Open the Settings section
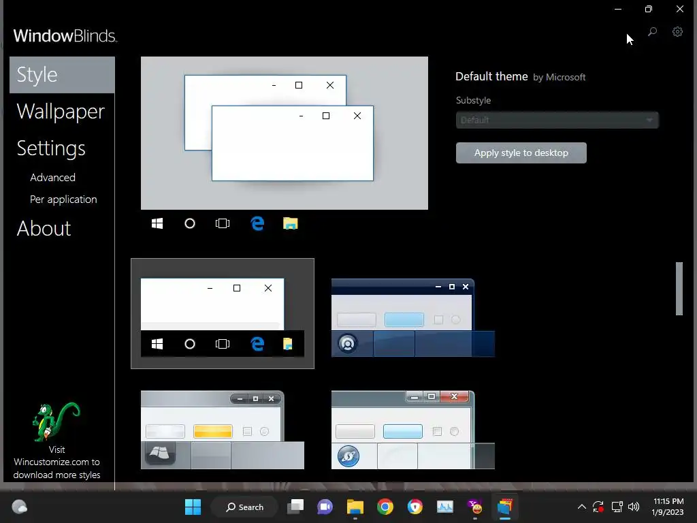Image resolution: width=697 pixels, height=523 pixels. [51, 148]
